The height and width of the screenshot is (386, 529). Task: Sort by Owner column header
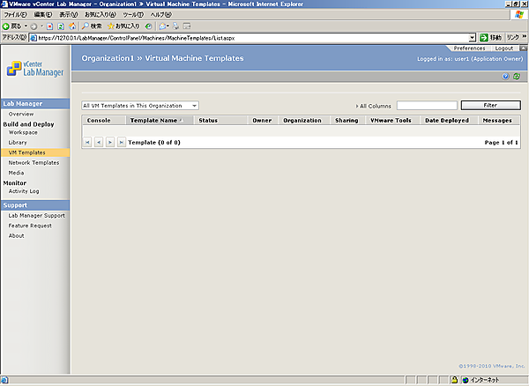(263, 121)
